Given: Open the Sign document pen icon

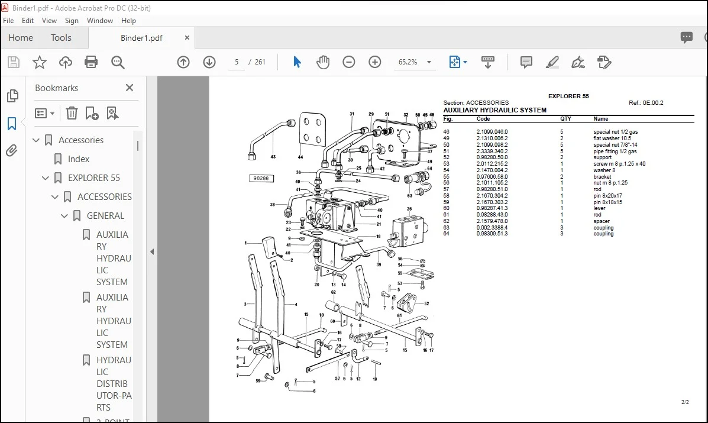Looking at the screenshot, I should 578,62.
